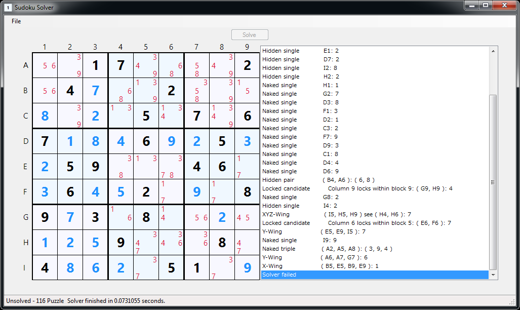Click Sudoku cell H4 containing 9
This screenshot has height=310, width=520.
point(121,243)
